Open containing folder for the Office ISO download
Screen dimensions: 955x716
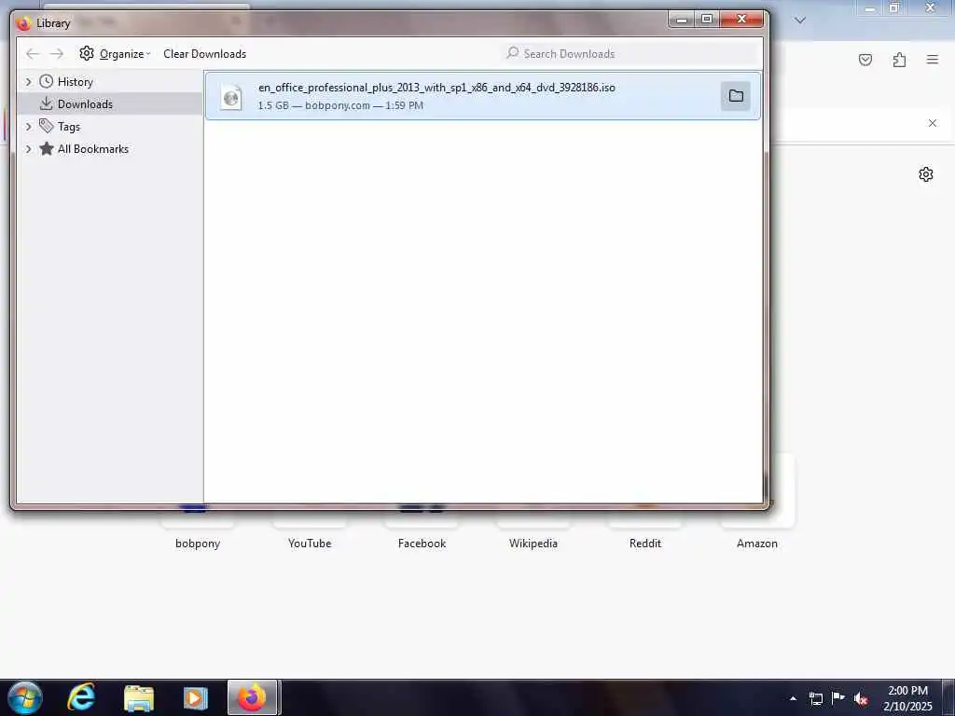(x=736, y=96)
